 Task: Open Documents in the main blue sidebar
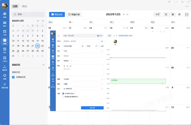[5, 33]
